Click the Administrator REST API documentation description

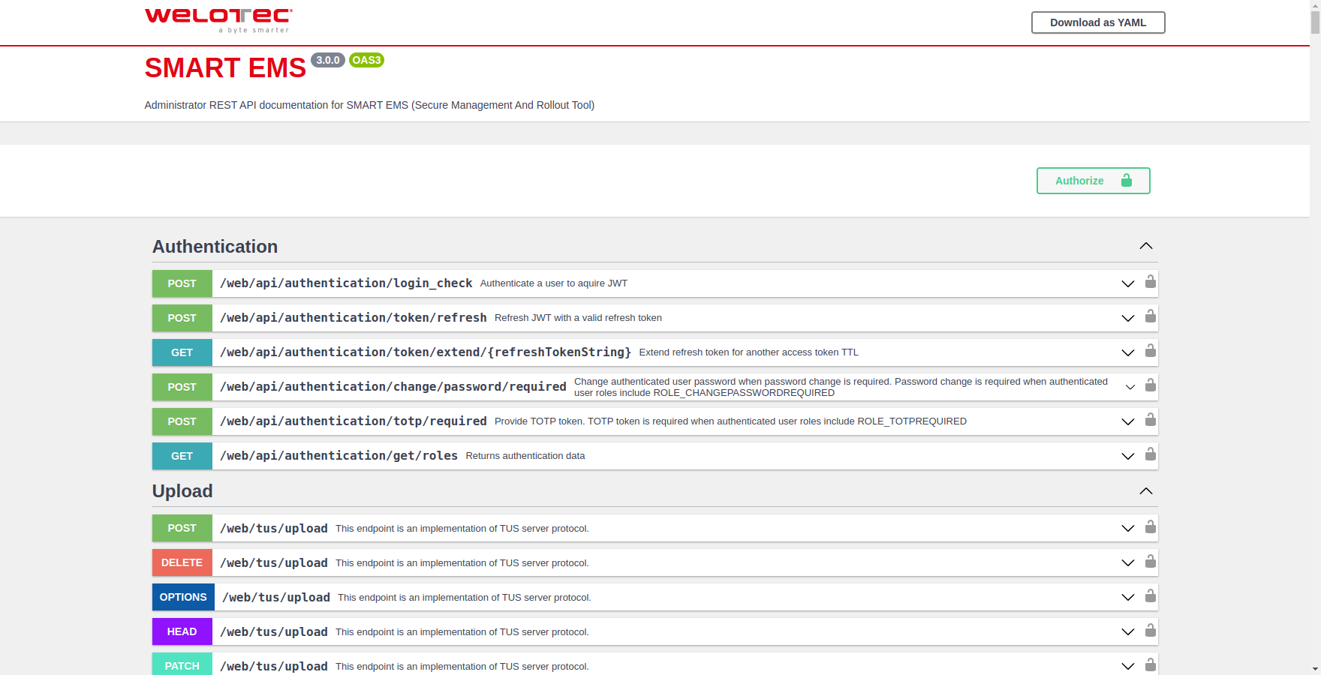369,105
